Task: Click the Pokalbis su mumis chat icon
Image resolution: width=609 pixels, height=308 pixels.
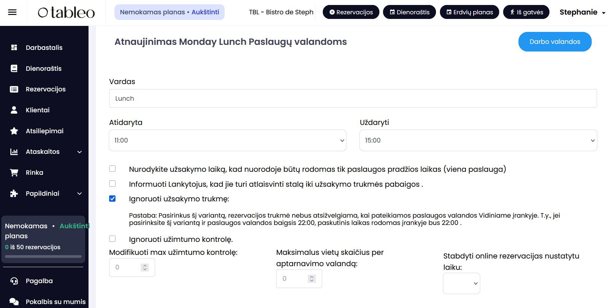Action: click(x=14, y=302)
